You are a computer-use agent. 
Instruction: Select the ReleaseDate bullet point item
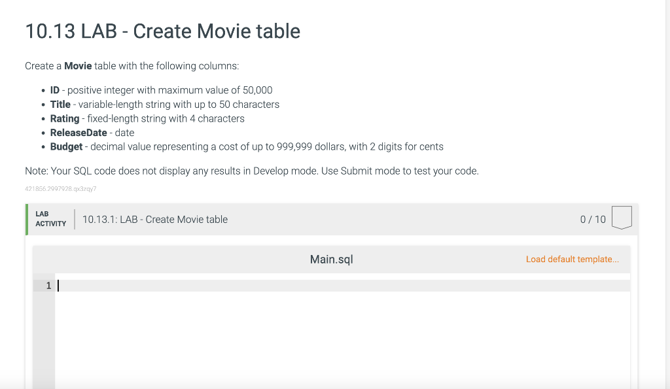click(92, 132)
